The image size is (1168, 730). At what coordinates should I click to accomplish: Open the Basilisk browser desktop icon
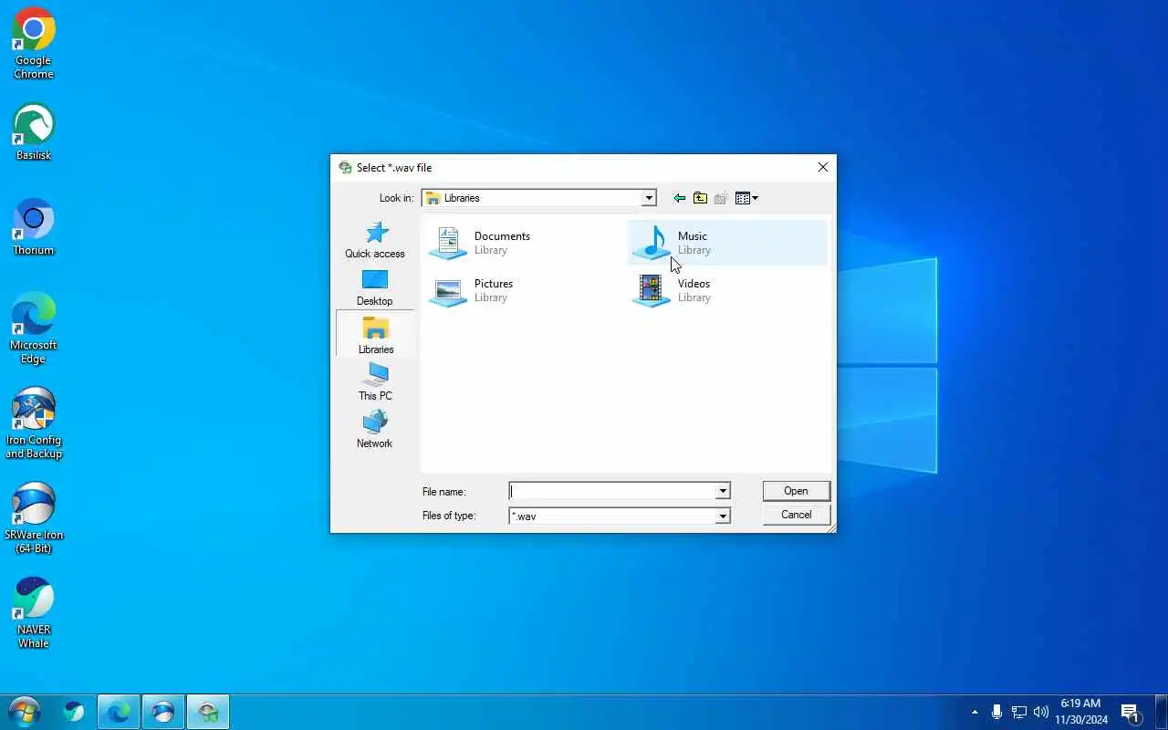pyautogui.click(x=34, y=132)
